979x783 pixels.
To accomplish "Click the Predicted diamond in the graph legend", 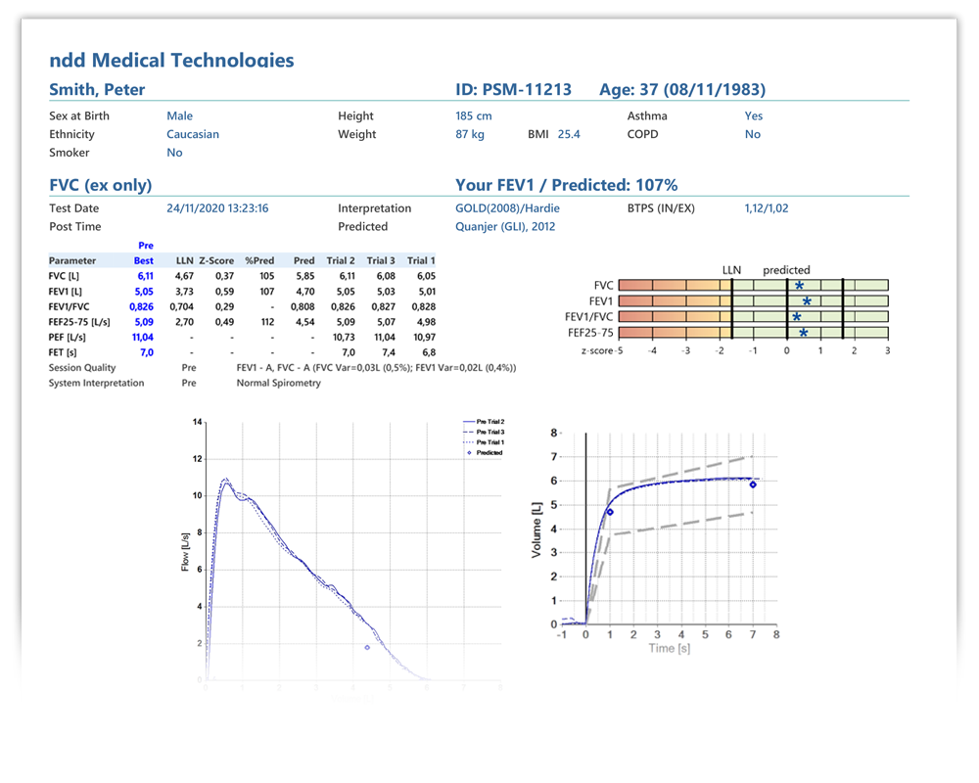I will click(470, 453).
